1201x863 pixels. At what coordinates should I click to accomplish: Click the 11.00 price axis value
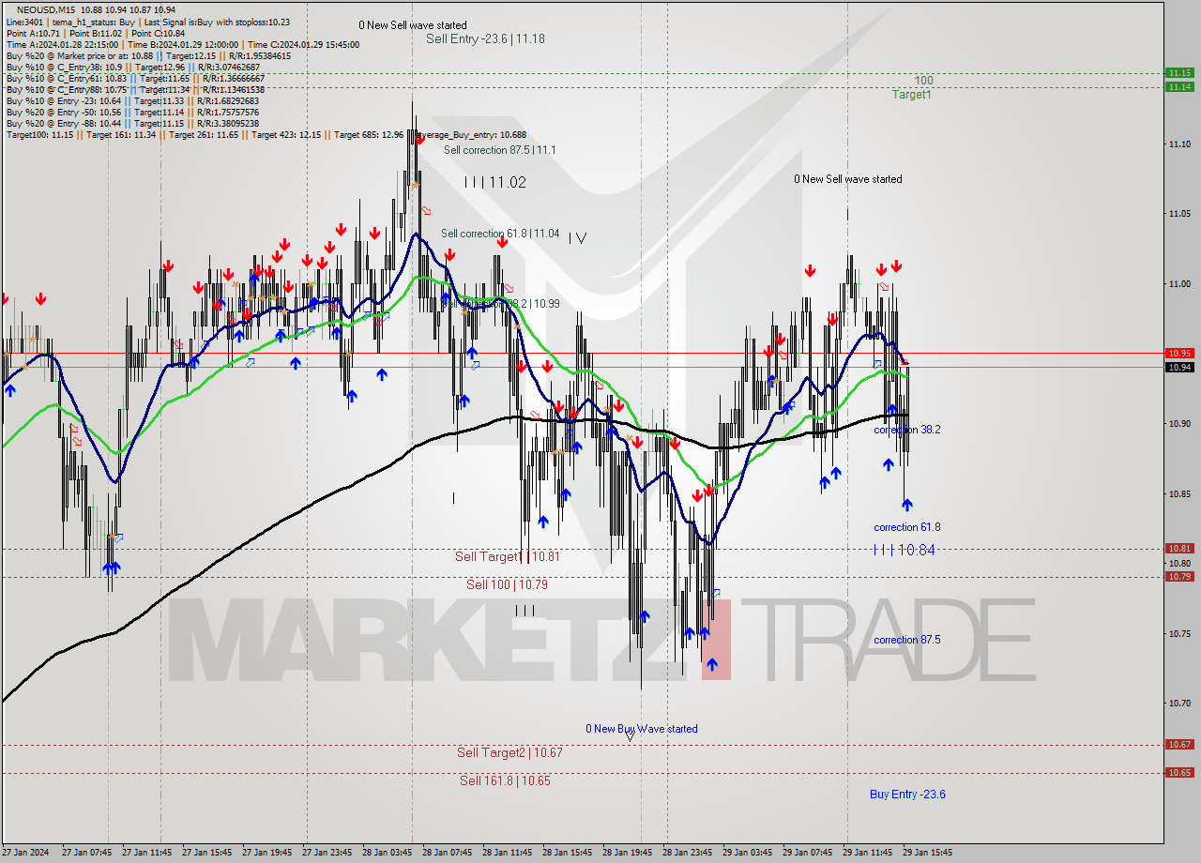click(1179, 283)
